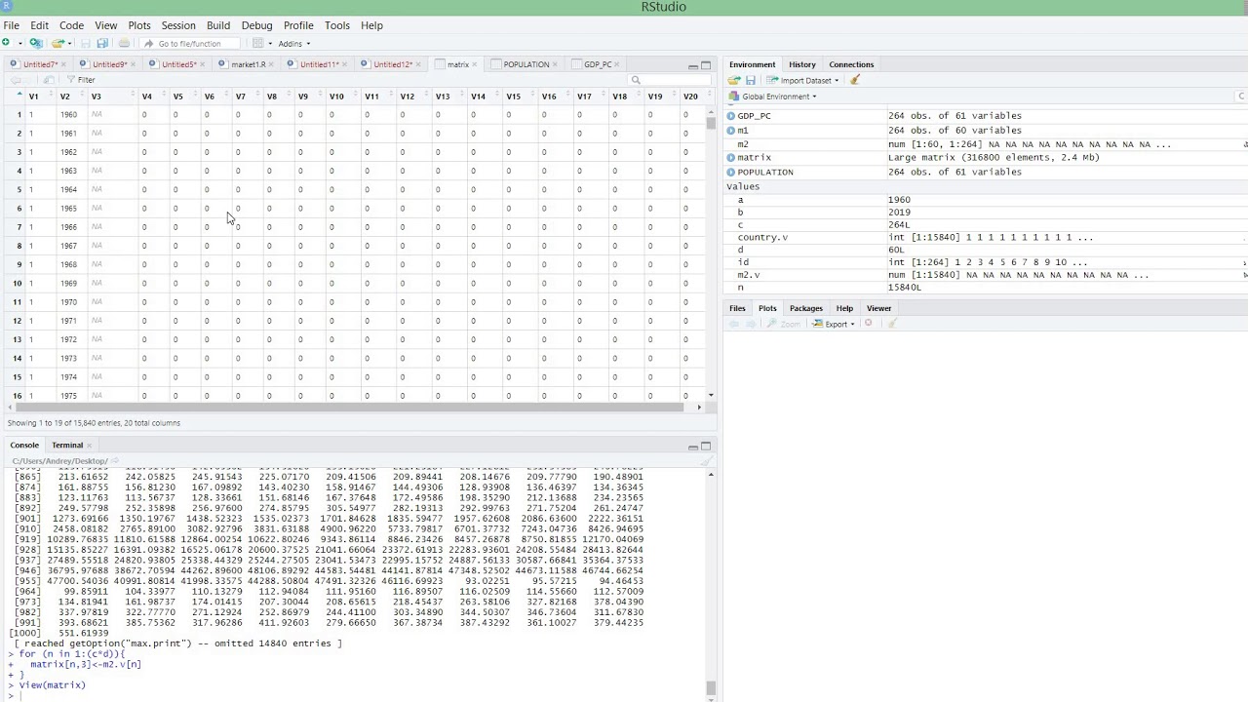1248x702 pixels.
Task: Open the Viewer tab
Action: point(878,308)
